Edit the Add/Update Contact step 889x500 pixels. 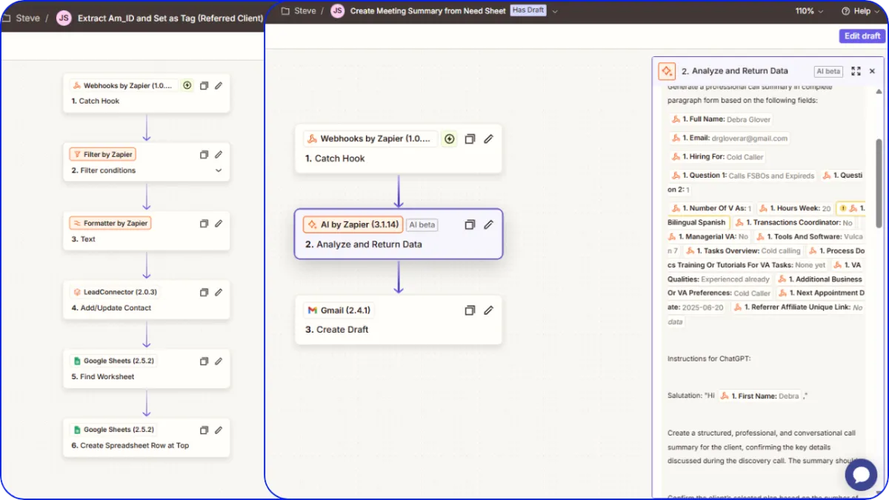(x=219, y=292)
